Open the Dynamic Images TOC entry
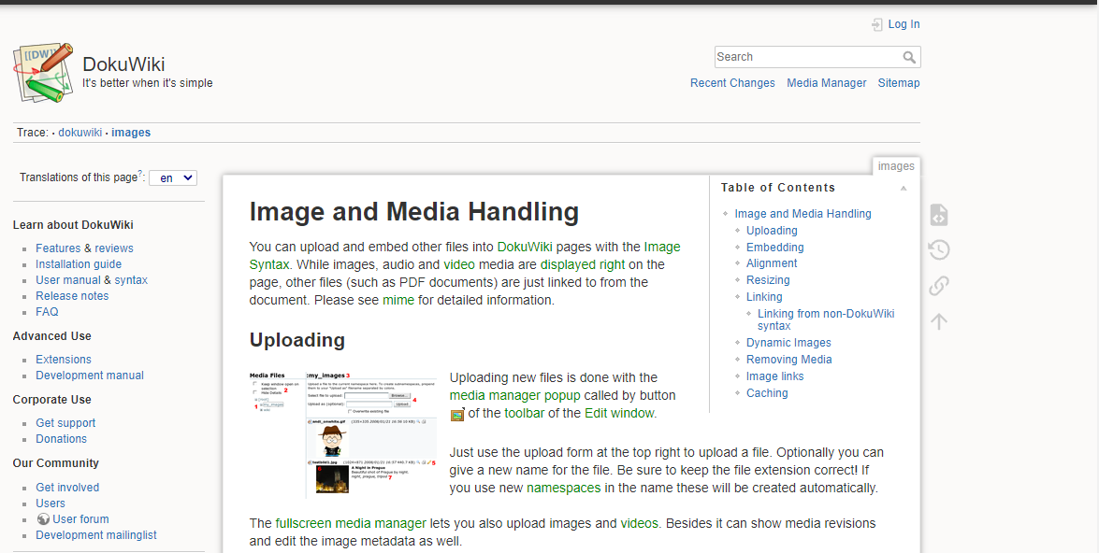 788,342
